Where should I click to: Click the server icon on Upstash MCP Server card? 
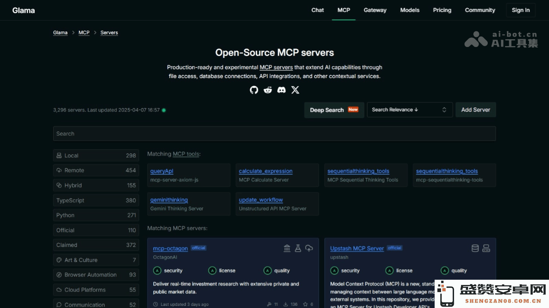(486, 248)
